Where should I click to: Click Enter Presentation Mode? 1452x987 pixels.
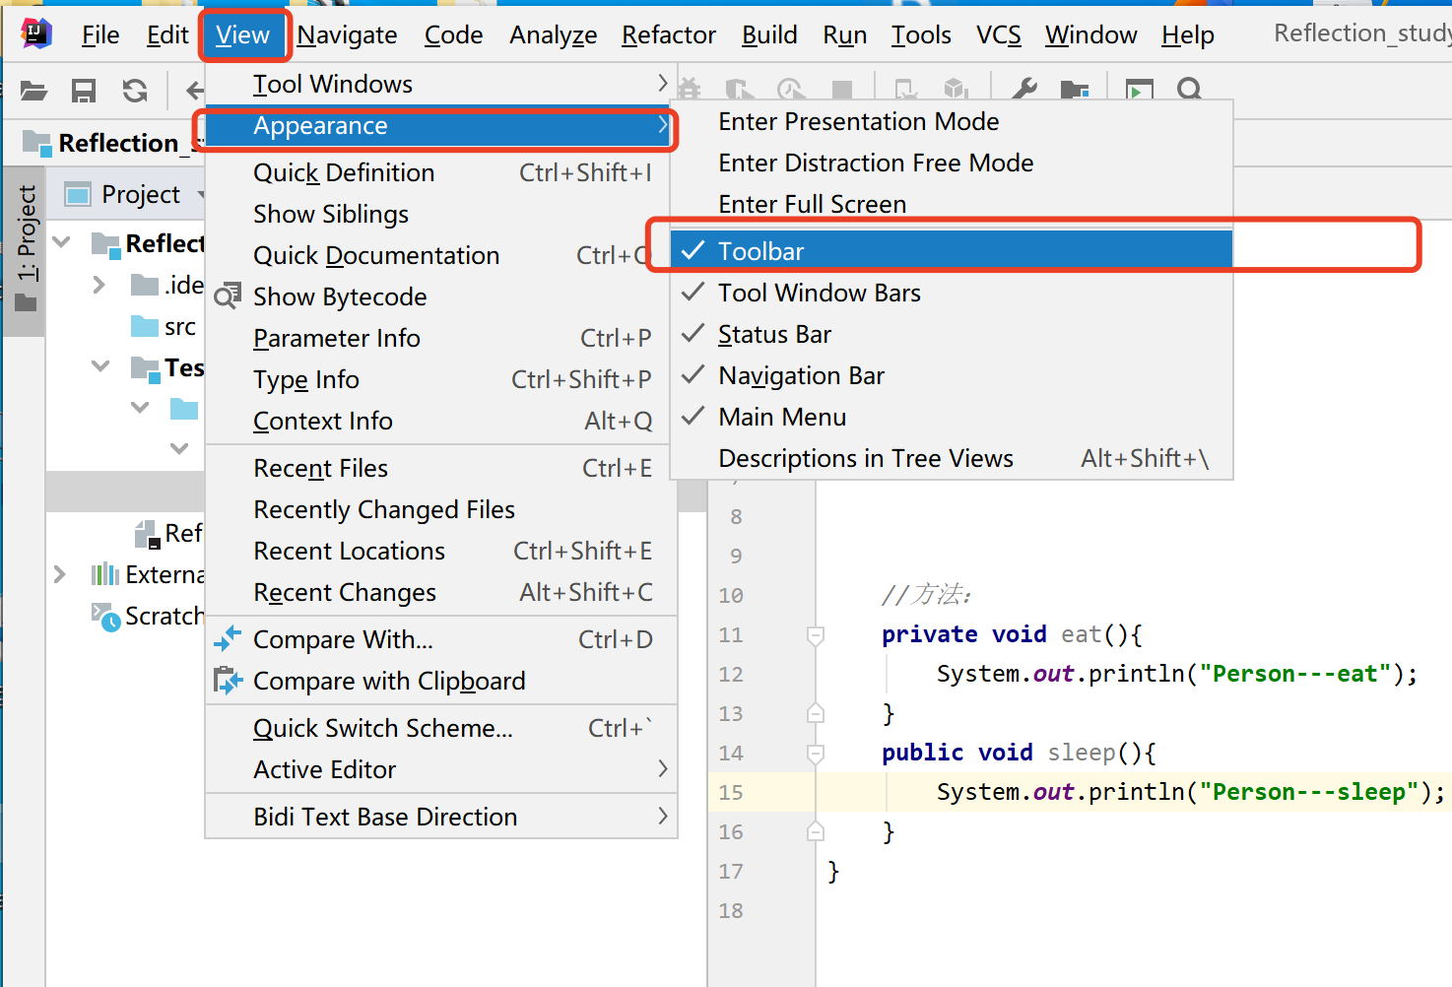[858, 122]
